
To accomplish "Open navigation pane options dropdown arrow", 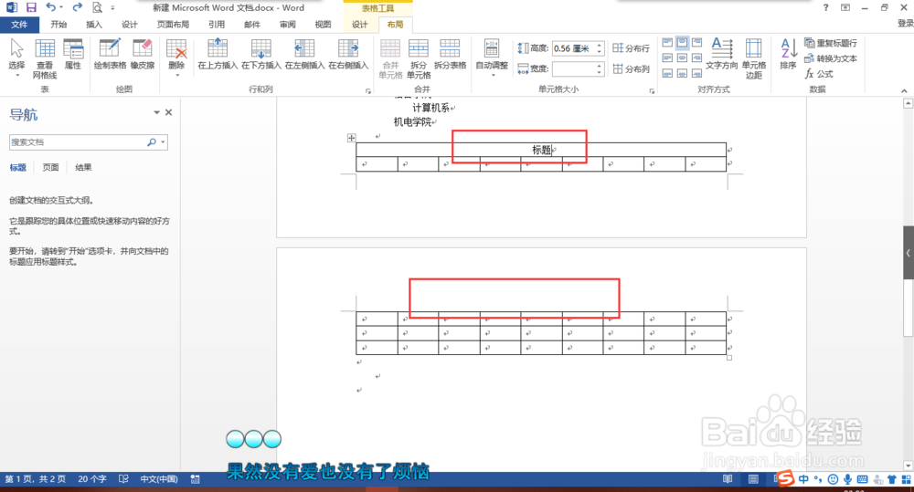I will tap(156, 112).
